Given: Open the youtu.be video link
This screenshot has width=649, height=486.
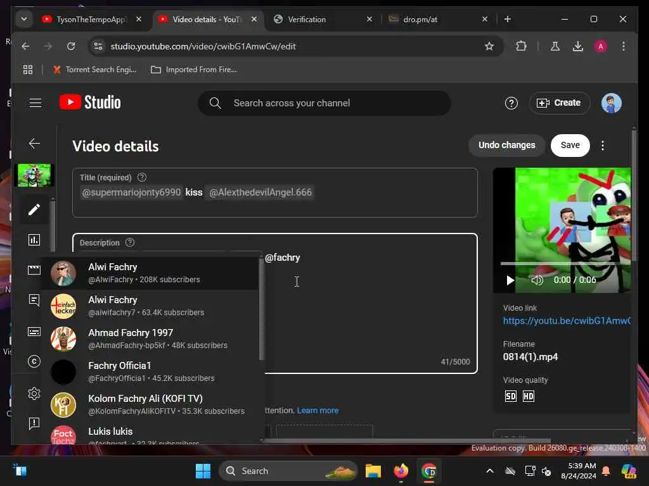Looking at the screenshot, I should coord(567,321).
